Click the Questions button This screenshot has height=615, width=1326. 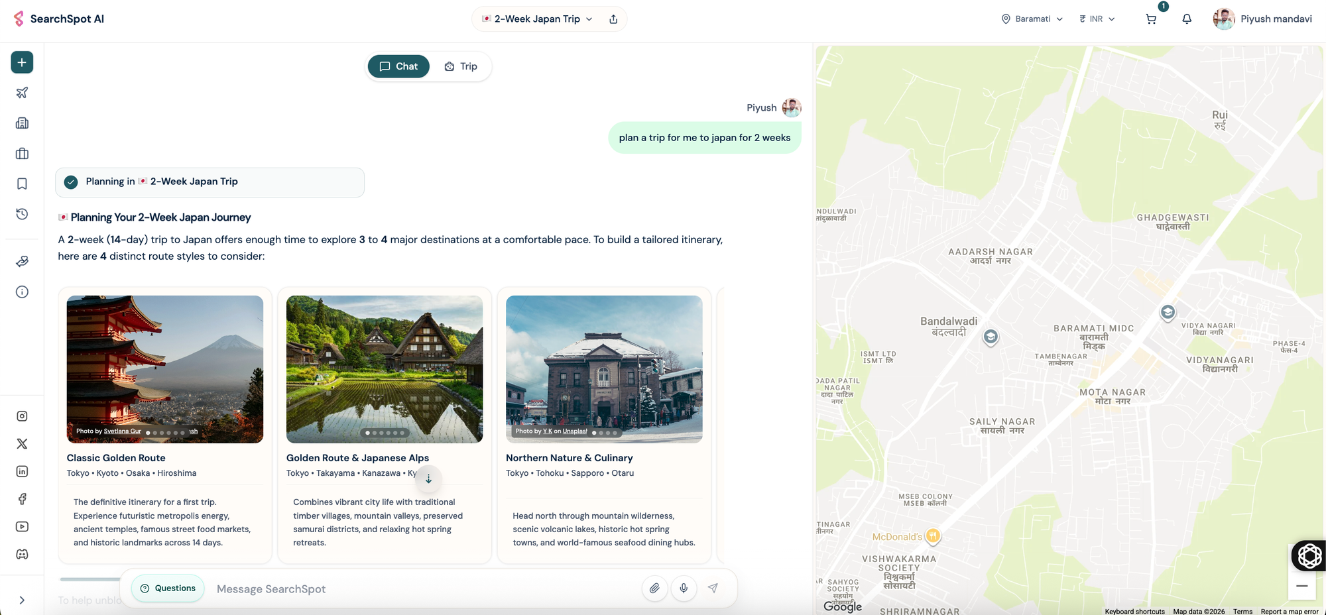[x=168, y=588]
